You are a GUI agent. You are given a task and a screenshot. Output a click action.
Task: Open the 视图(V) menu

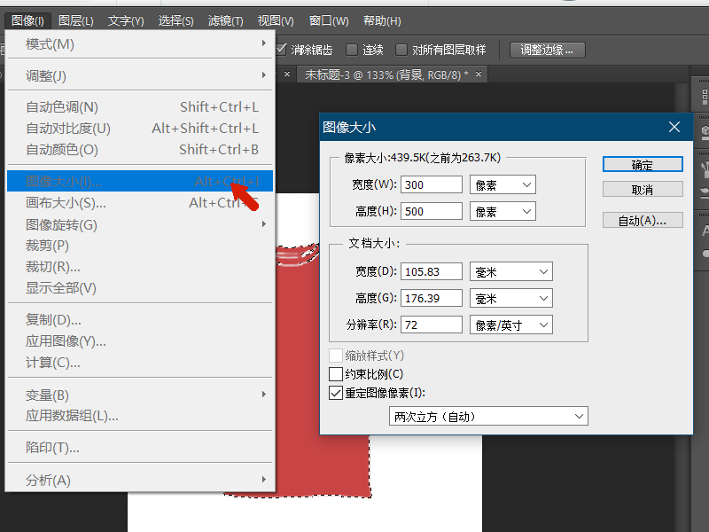click(276, 20)
